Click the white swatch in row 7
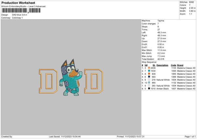Screen dimensions: 197x139 click(149, 86)
